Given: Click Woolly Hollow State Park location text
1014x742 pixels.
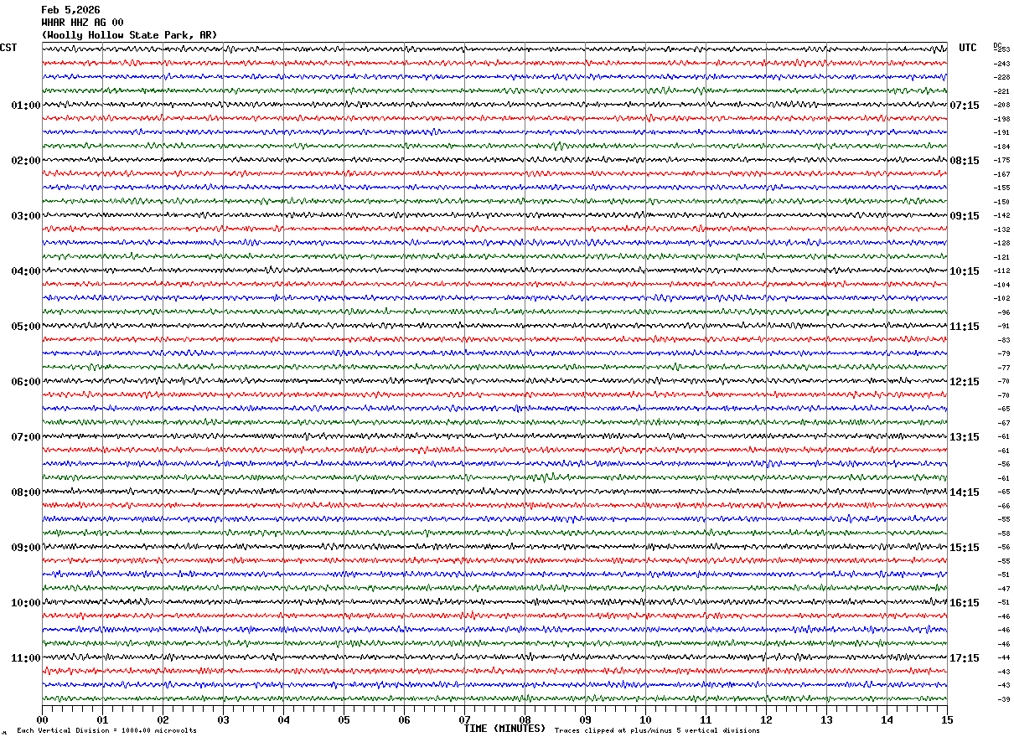Looking at the screenshot, I should [129, 35].
